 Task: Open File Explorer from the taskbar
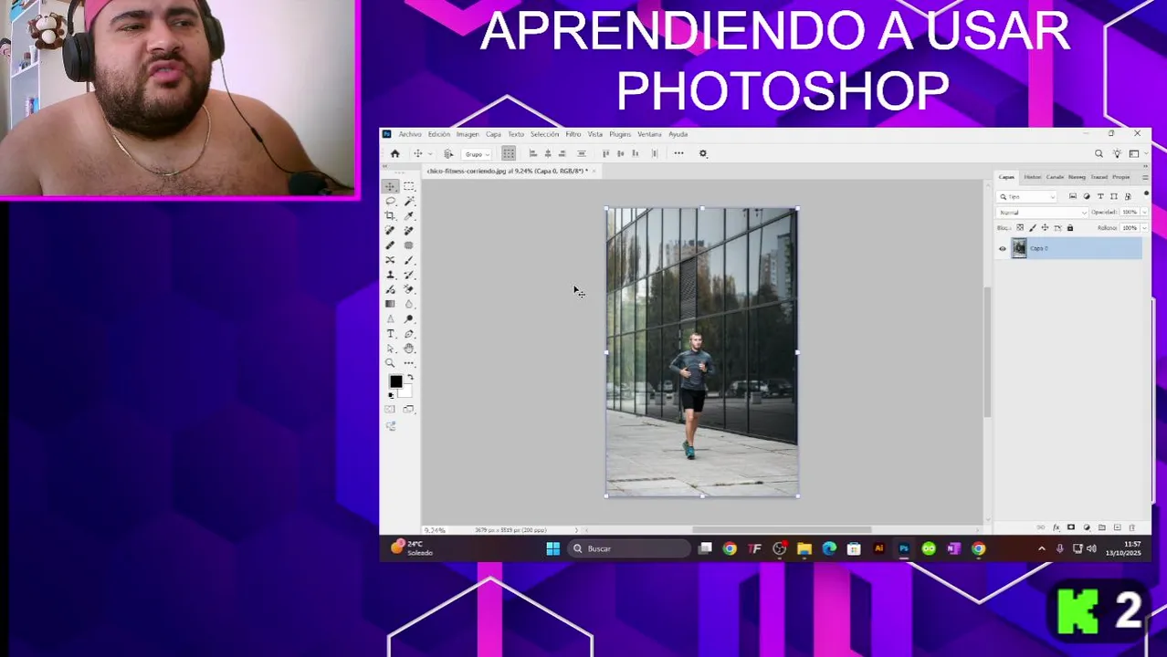point(804,548)
